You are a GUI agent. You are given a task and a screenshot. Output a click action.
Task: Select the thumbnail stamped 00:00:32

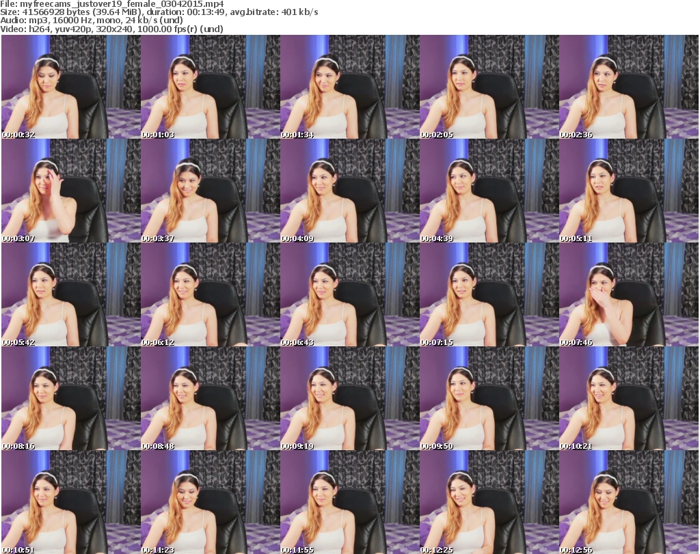coord(71,87)
